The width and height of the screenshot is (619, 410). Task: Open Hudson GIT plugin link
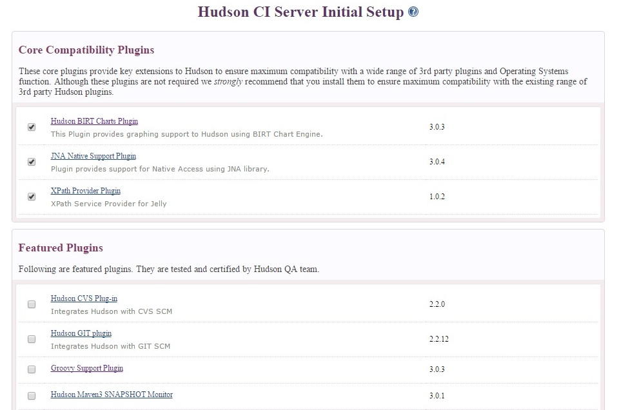81,333
